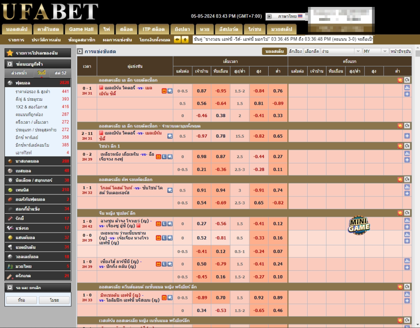Open live TV icon for the Liaoning Tieren match

(159, 157)
